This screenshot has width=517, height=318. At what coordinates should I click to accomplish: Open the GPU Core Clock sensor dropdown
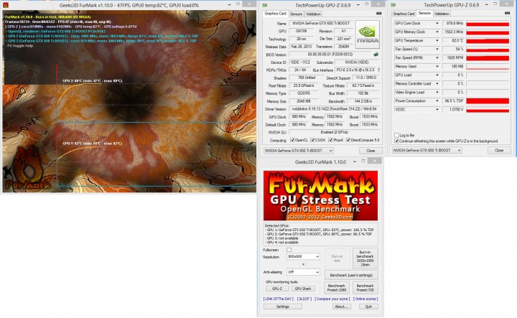[437, 24]
